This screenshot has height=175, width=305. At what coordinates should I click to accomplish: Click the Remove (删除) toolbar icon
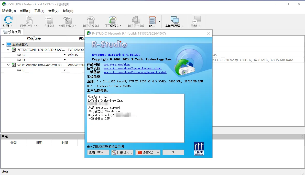196,21
